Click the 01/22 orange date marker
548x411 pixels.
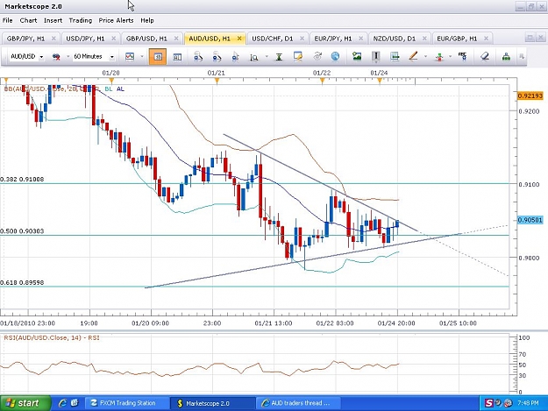click(x=323, y=81)
